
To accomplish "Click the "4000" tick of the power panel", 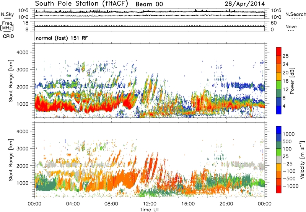I will [x=22, y=52].
